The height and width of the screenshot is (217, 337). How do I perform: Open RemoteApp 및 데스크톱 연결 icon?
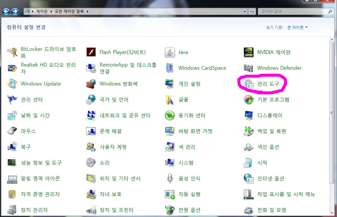coord(91,68)
